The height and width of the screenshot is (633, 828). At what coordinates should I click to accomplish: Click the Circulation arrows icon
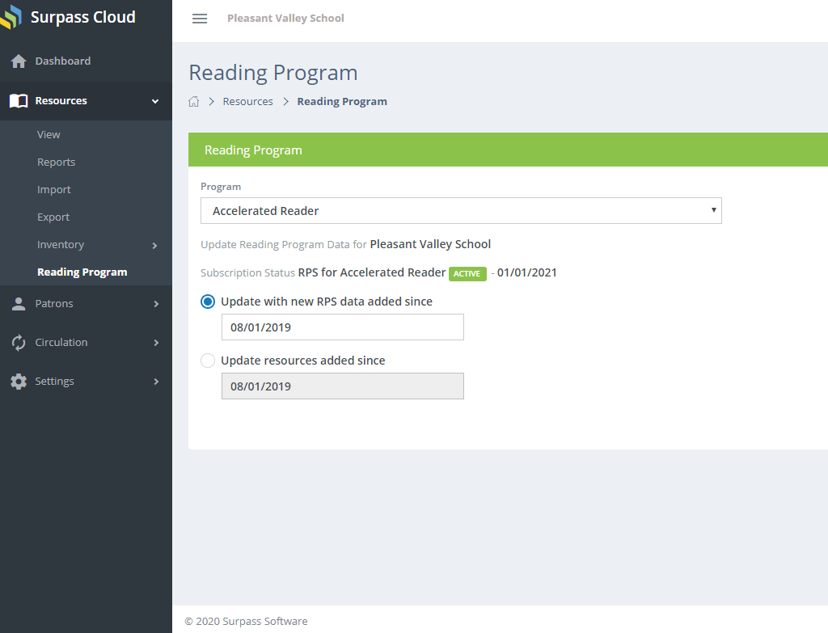click(19, 343)
